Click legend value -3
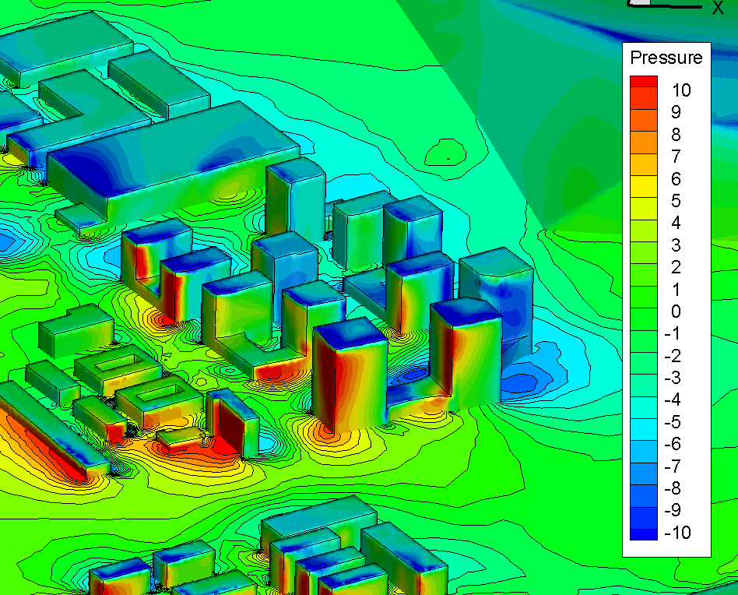 coord(673,378)
